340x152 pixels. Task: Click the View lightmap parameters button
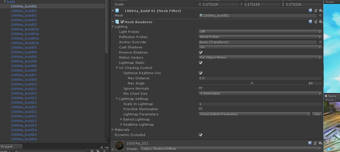317,114
